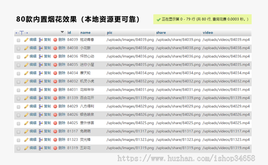This screenshot has width=268, height=165.
Task: Click the video cell /uploads/videos/81319.mp4
Action: (226, 148)
